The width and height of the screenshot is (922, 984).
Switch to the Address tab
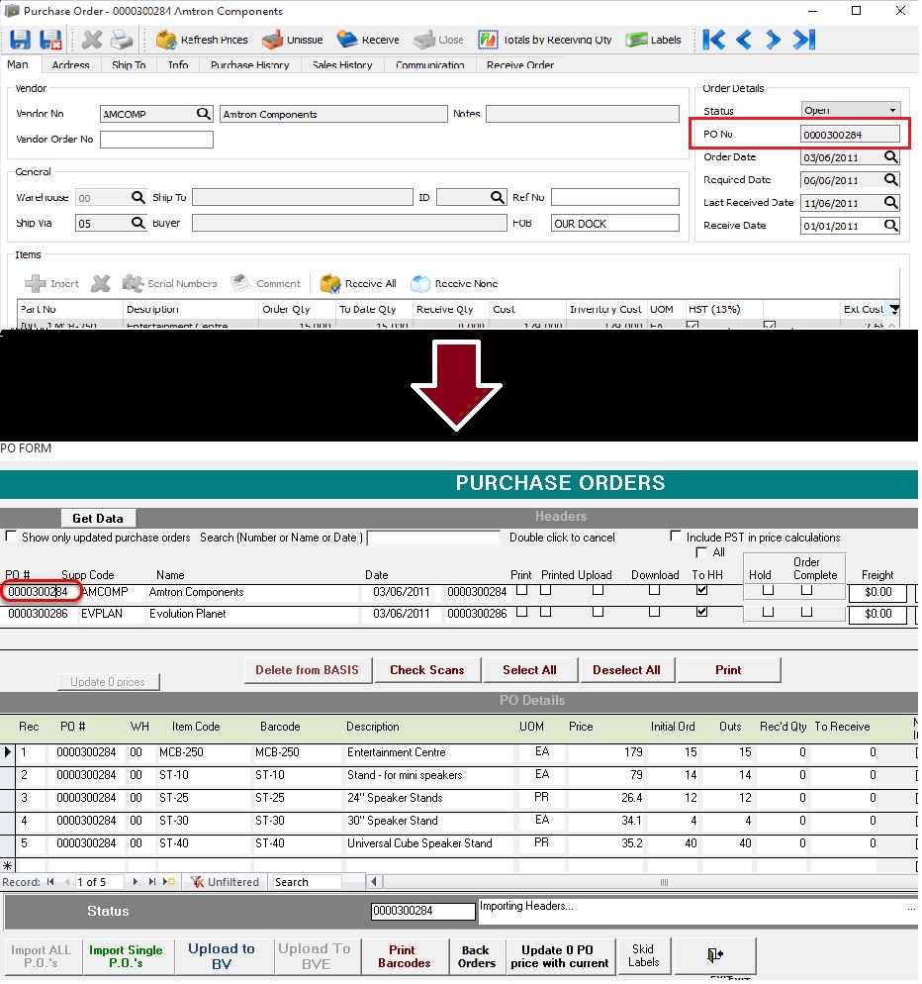[x=70, y=64]
